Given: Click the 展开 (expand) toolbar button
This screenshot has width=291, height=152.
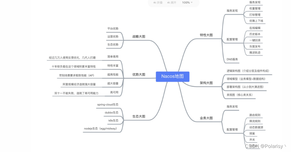Looking at the screenshot, I should coord(172,3).
